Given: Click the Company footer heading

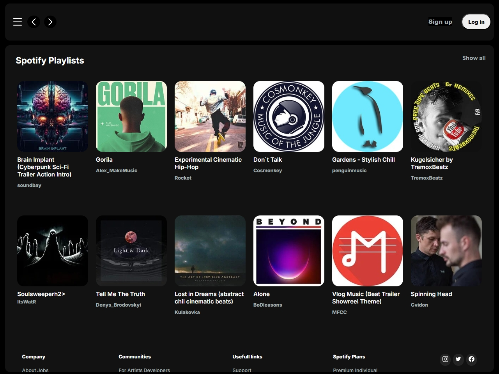Looking at the screenshot, I should (34, 357).
